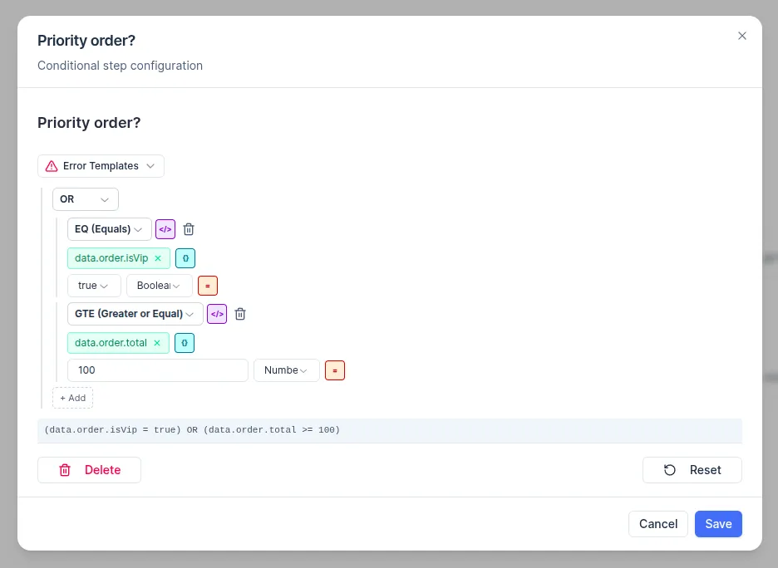The image size is (778, 568).
Task: Open the OR logical operator dropdown
Action: (85, 199)
